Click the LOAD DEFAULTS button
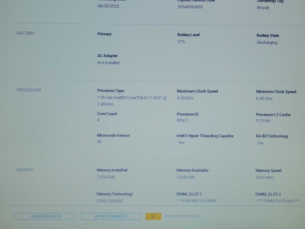Screen dimensions: 305x229 [45, 216]
